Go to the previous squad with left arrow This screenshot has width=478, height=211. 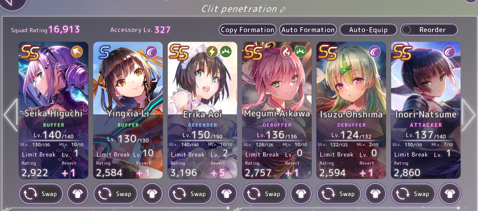click(11, 115)
